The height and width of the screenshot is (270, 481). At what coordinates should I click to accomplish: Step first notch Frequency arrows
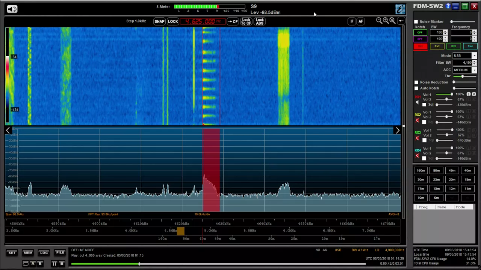point(474,33)
